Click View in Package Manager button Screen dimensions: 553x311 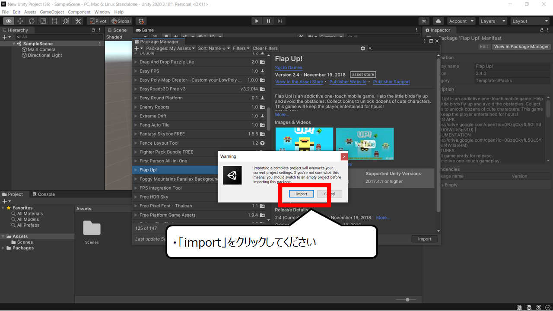[x=521, y=47]
